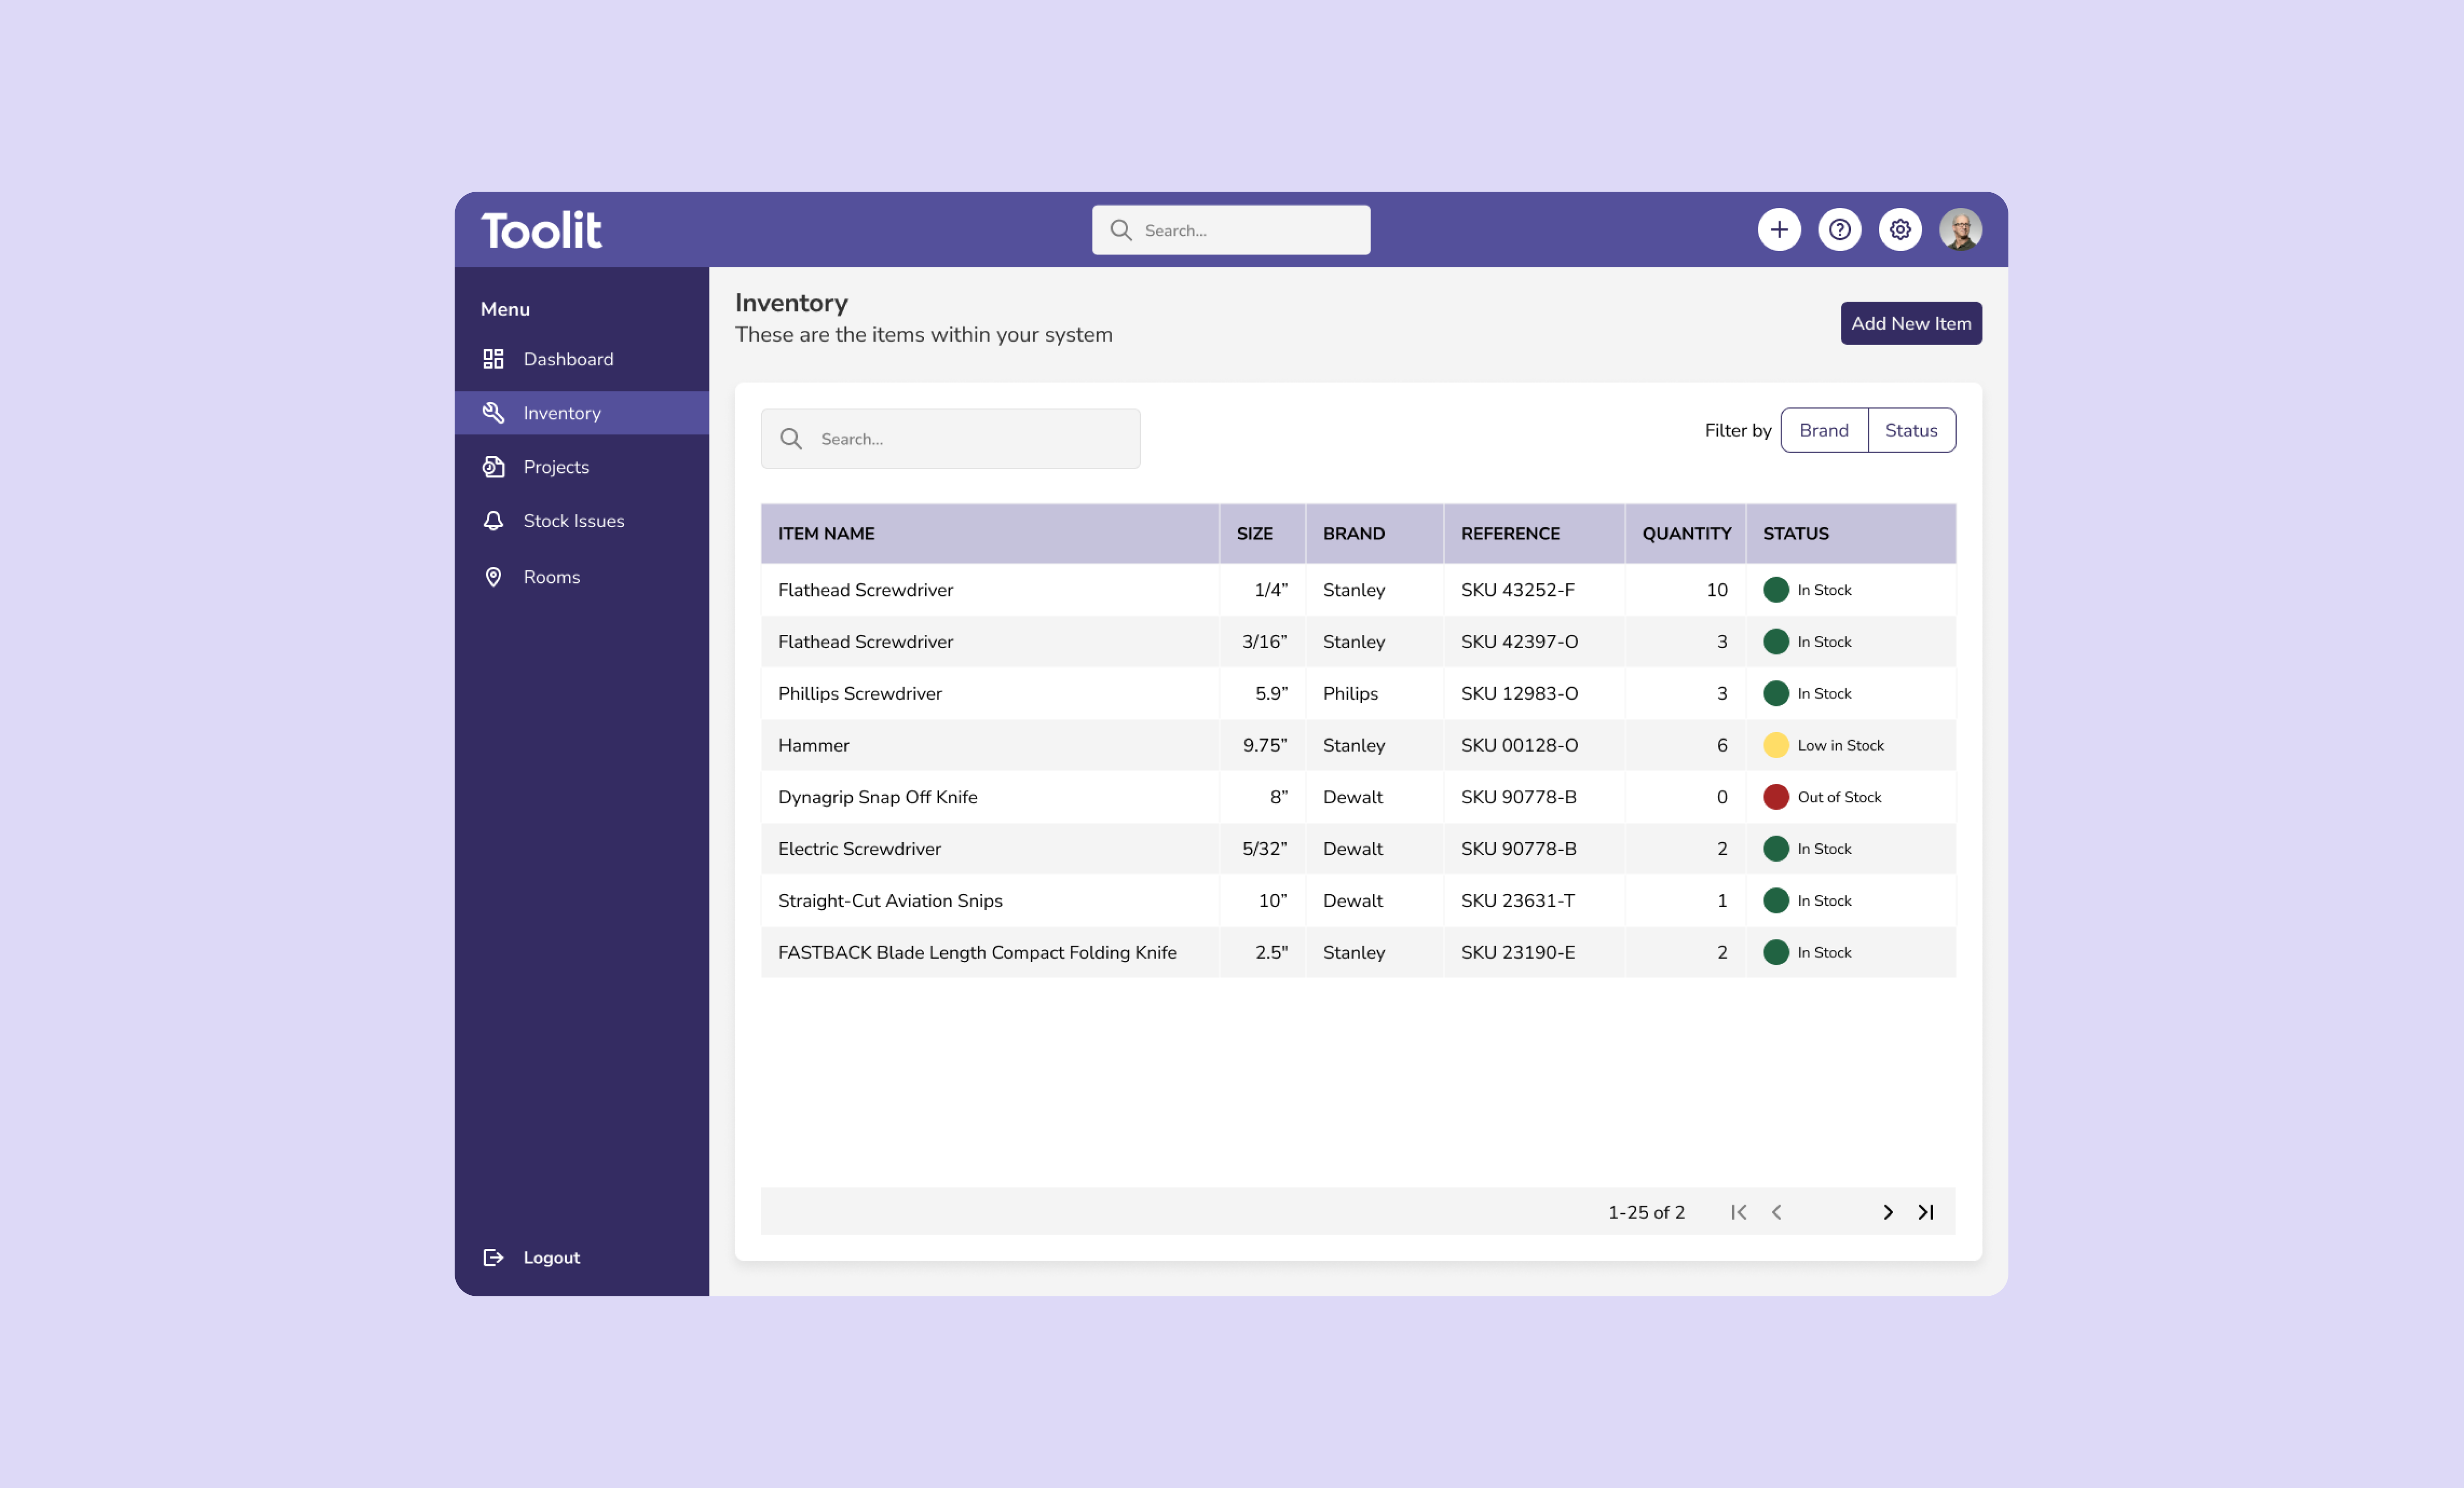The height and width of the screenshot is (1488, 2464).
Task: Open the help question mark icon
Action: (x=1839, y=230)
